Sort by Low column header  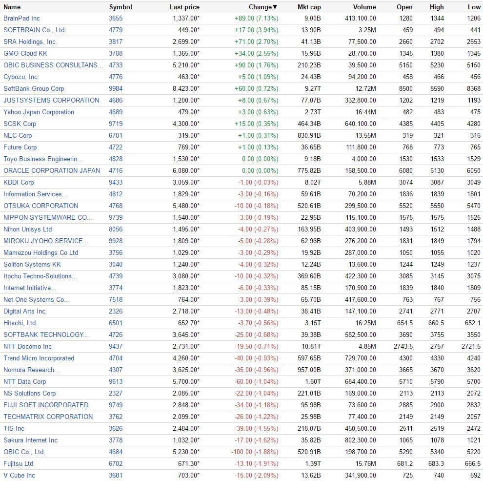pos(474,7)
